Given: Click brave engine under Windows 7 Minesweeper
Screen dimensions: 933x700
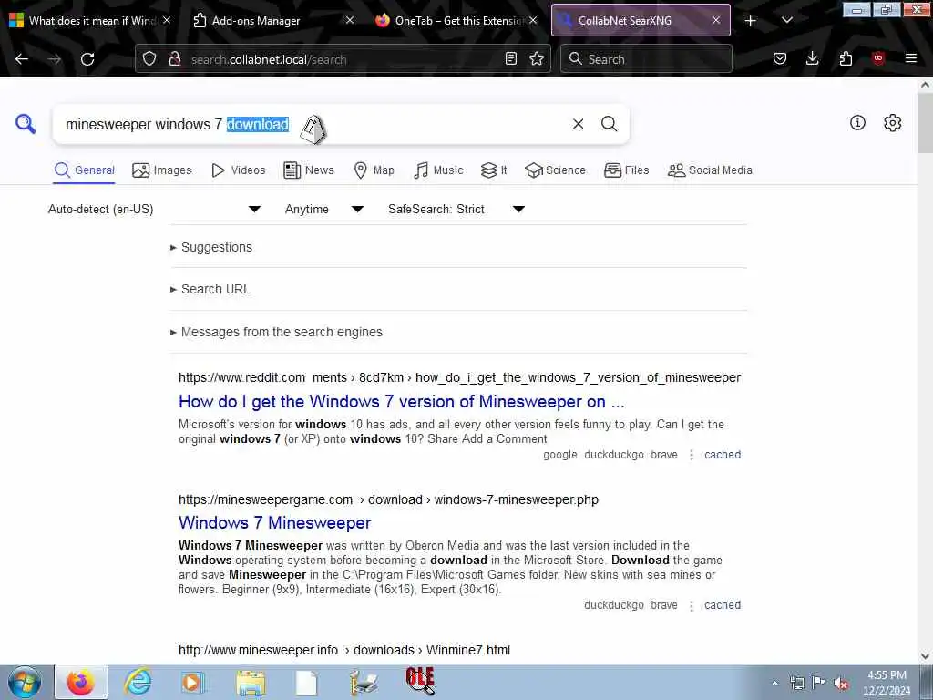Looking at the screenshot, I should point(664,605).
